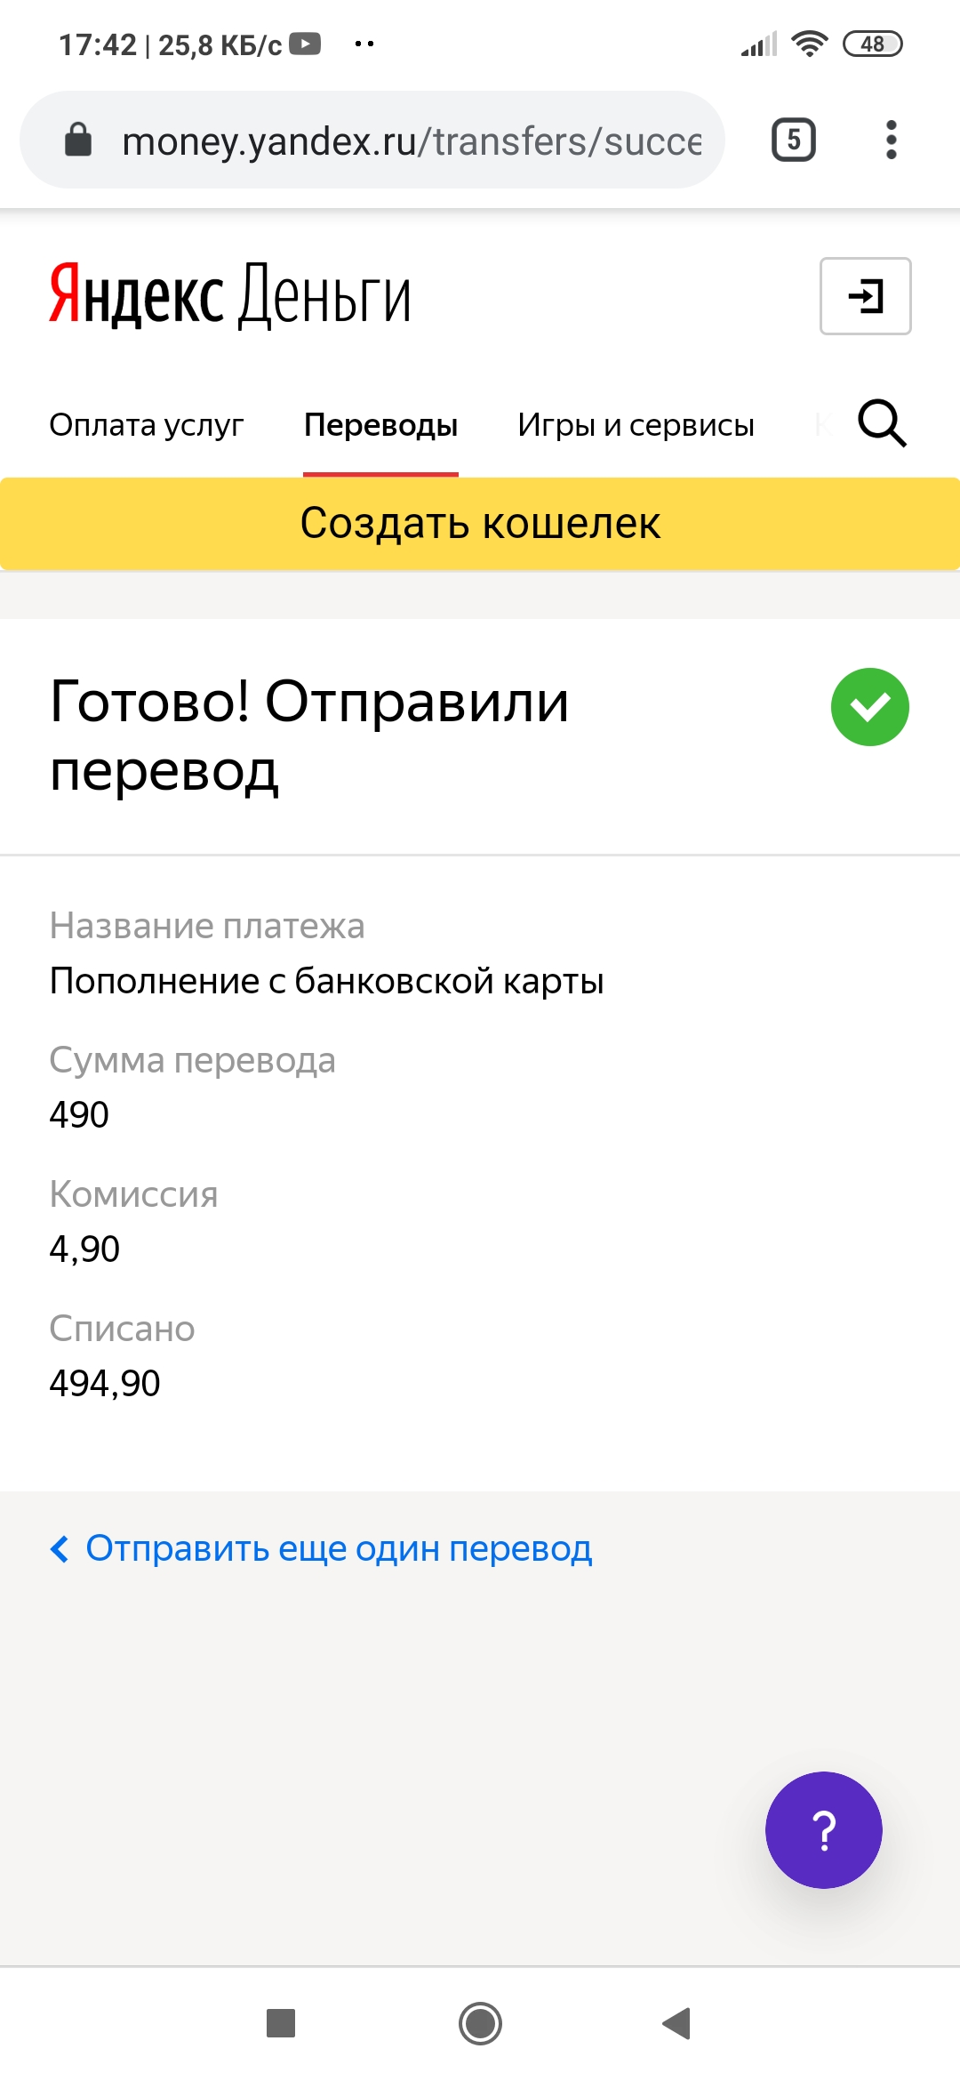The height and width of the screenshot is (2081, 960).
Task: Tap the login arrow icon button
Action: pyautogui.click(x=865, y=296)
